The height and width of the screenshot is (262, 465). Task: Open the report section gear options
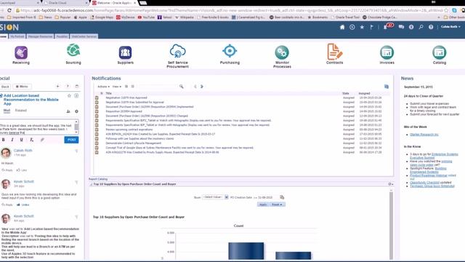coord(391,184)
